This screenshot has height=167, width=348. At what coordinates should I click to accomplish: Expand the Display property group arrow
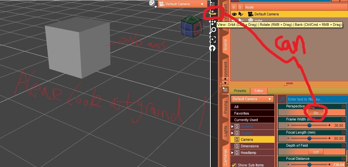pos(232,133)
